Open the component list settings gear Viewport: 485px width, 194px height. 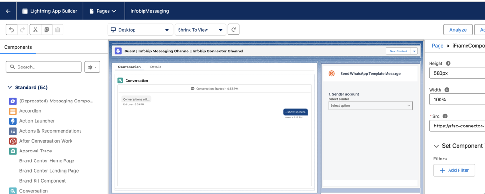(x=92, y=67)
